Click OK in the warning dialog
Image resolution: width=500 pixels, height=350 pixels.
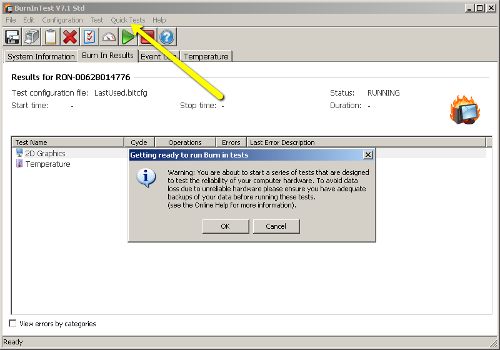coord(226,226)
